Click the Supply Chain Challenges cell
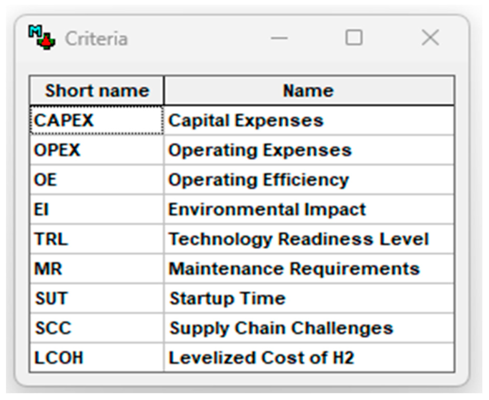 (309, 328)
